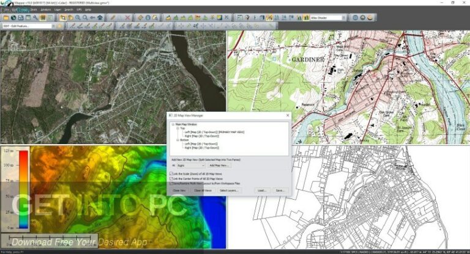
Task: Toggle the Overlay Control Center layers icon
Action: [x=43, y=18]
